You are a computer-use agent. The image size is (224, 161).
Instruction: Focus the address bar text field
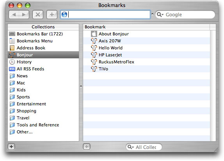pyautogui.click(x=105, y=14)
